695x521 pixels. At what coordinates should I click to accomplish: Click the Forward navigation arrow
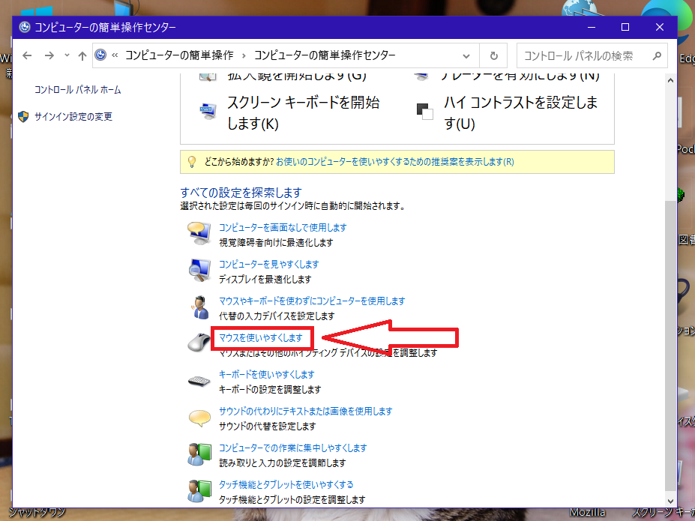[49, 55]
